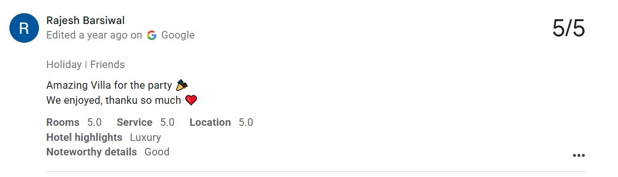
Task: Click the party popper emoji
Action: pyautogui.click(x=182, y=85)
